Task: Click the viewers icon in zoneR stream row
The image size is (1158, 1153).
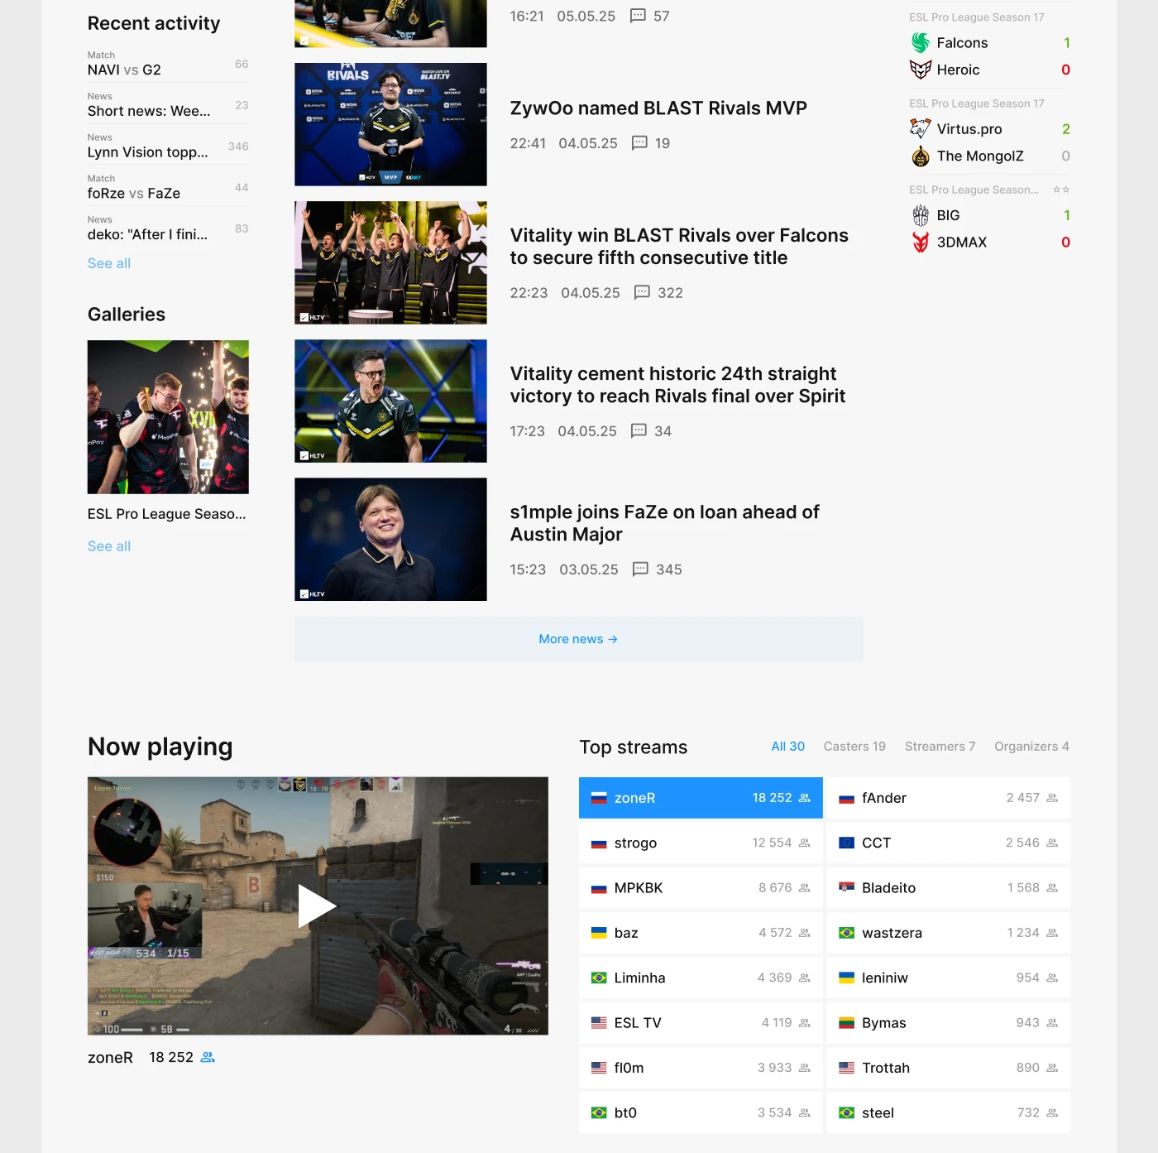Action: (x=804, y=798)
